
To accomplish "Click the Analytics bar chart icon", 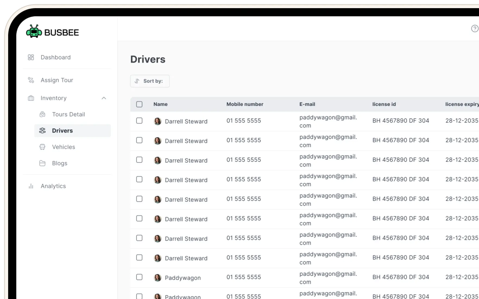I will 31,186.
